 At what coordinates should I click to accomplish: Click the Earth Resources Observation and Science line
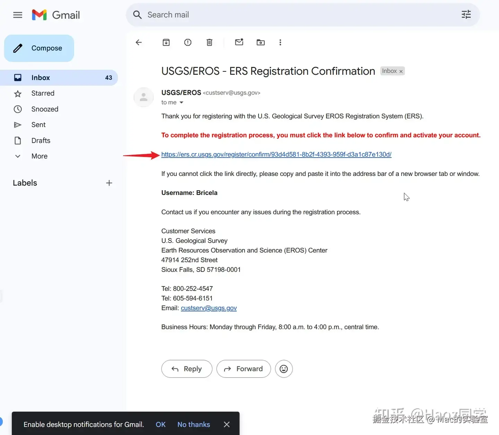pos(244,250)
